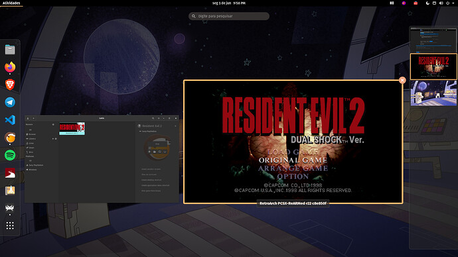
Task: Launch Visual Studio Code from the dock
Action: [x=10, y=120]
